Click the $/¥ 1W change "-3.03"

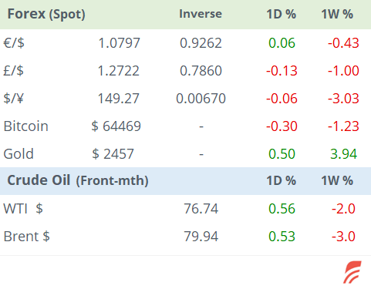tap(343, 99)
